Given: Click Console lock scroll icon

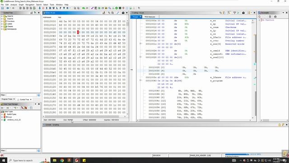Looking at the screenshot, I should click(280, 125).
